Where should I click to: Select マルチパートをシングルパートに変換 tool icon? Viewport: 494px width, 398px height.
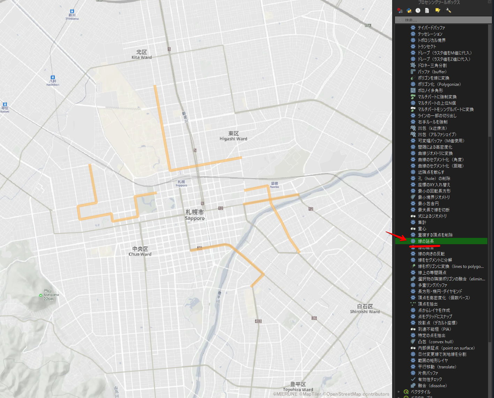pos(413,110)
